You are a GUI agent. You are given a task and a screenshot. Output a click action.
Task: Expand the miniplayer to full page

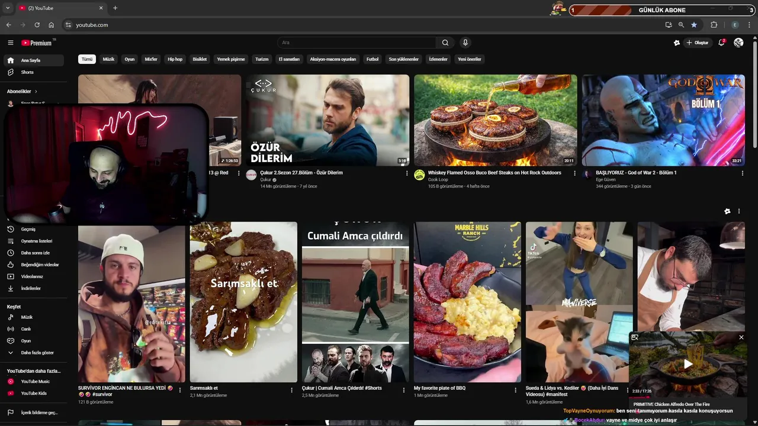[x=635, y=337]
